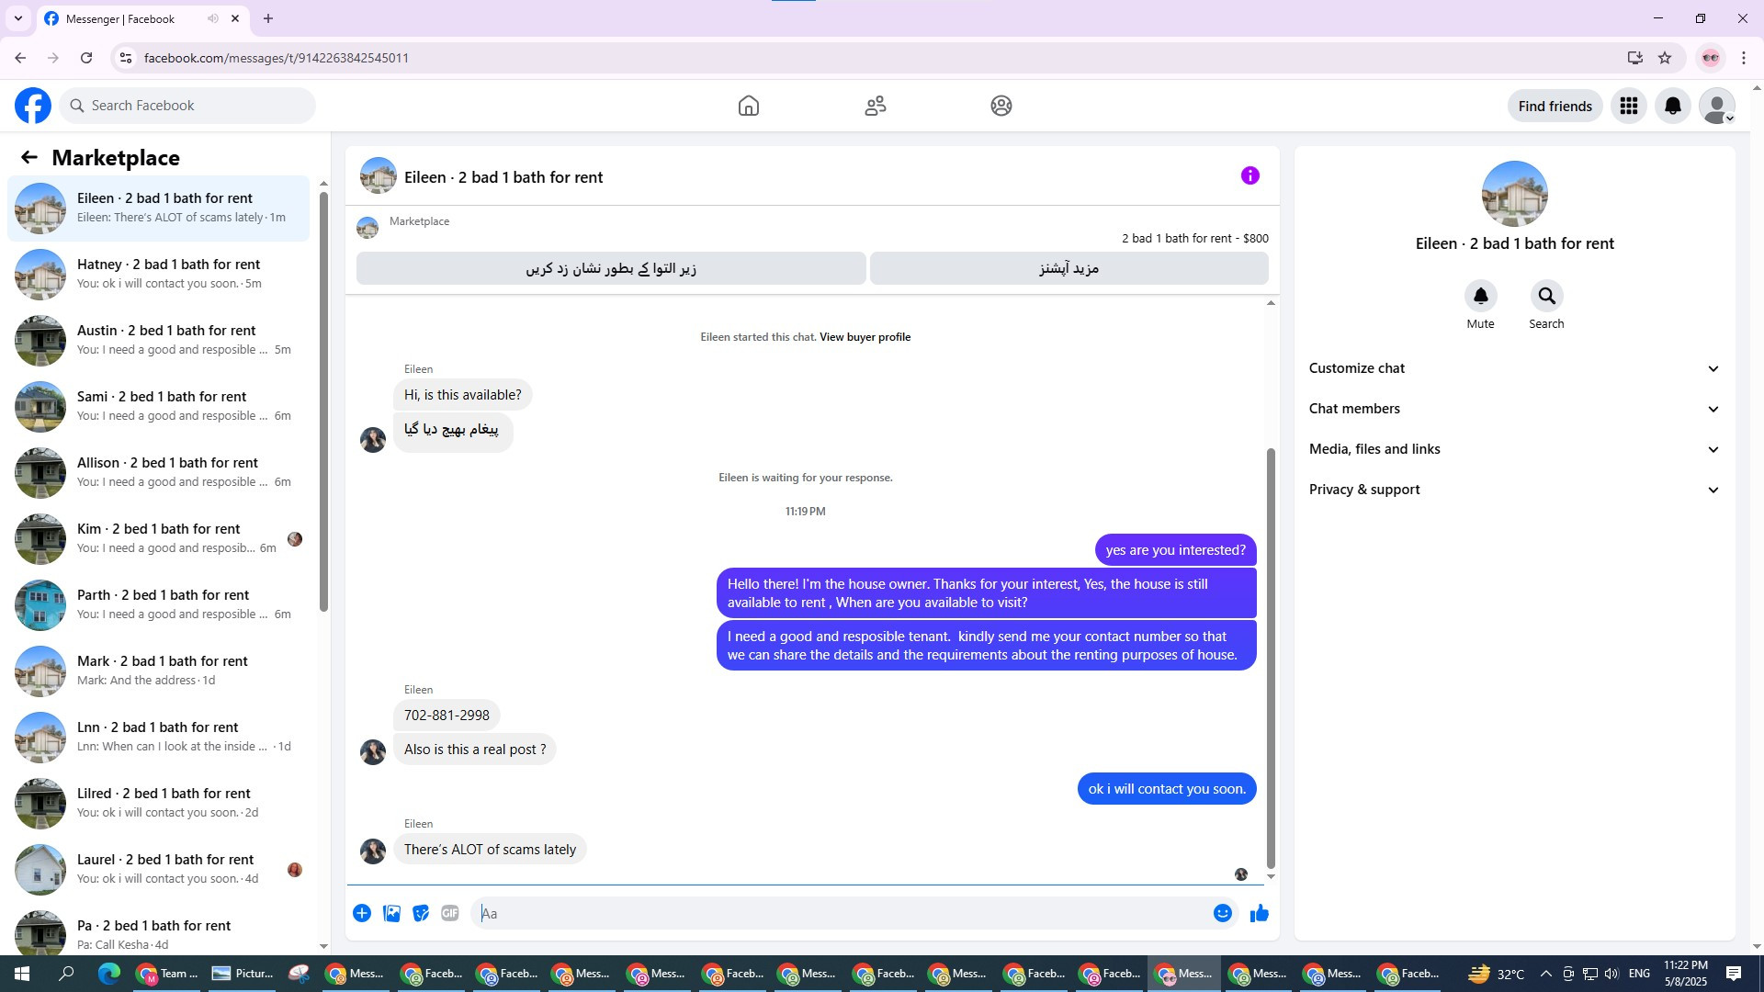The height and width of the screenshot is (992, 1764).
Task: Mute this chat with the bell icon
Action: coord(1481,296)
